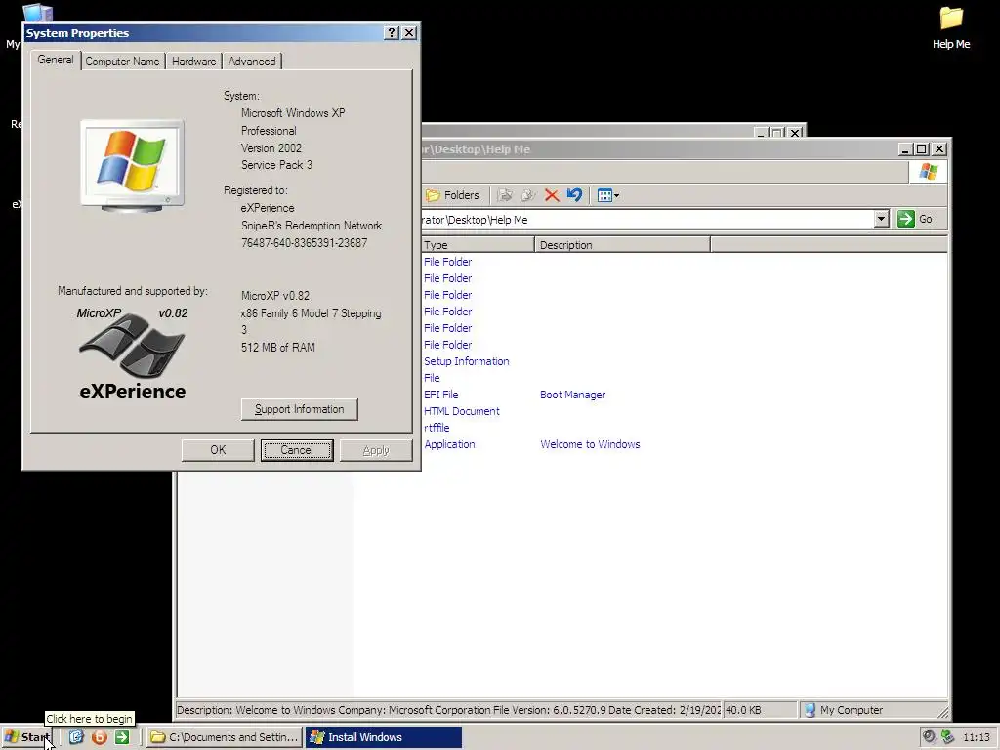This screenshot has width=1000, height=750.
Task: Select the EFI File Boot Manager row
Action: point(515,395)
